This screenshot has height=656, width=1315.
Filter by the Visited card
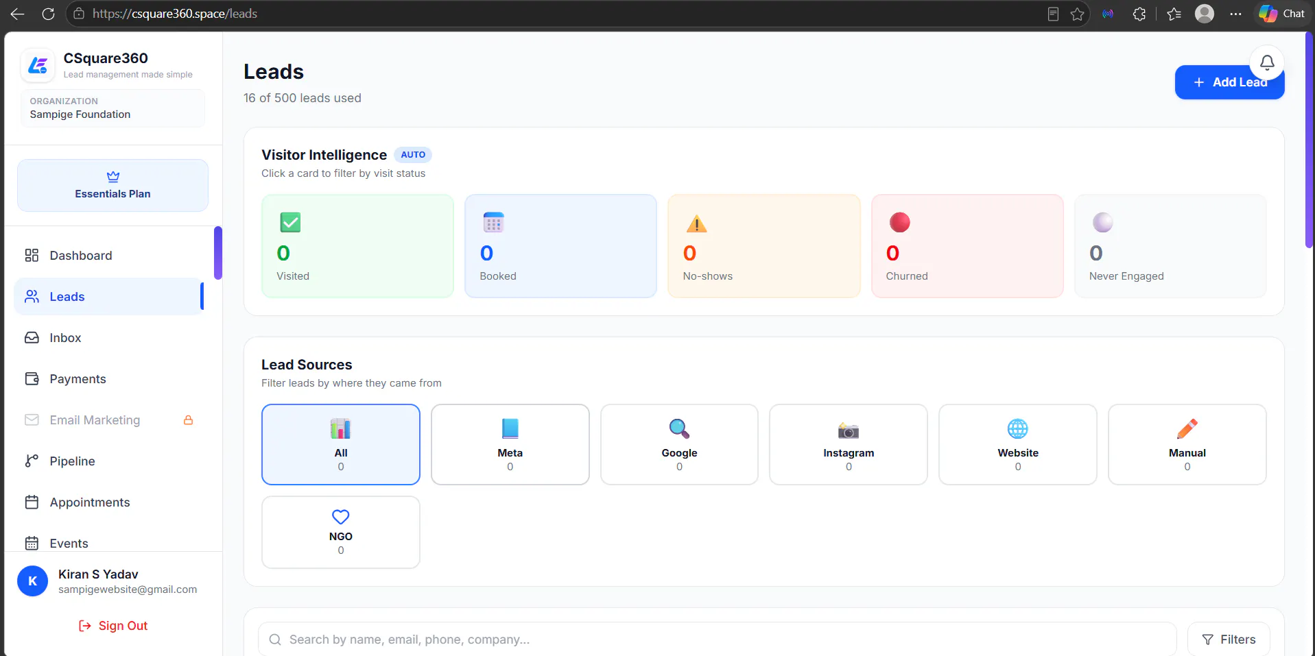coord(357,246)
